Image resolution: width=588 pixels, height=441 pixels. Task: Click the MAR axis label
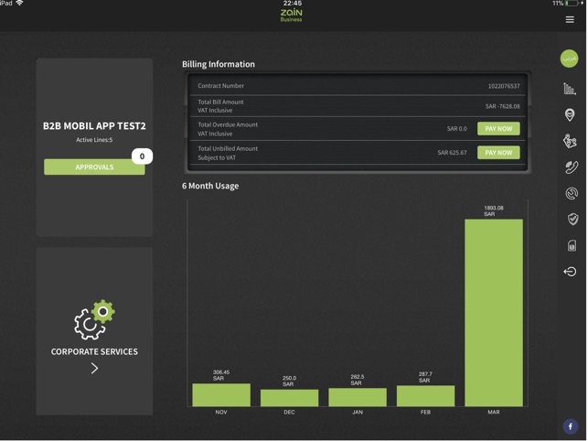(x=494, y=412)
